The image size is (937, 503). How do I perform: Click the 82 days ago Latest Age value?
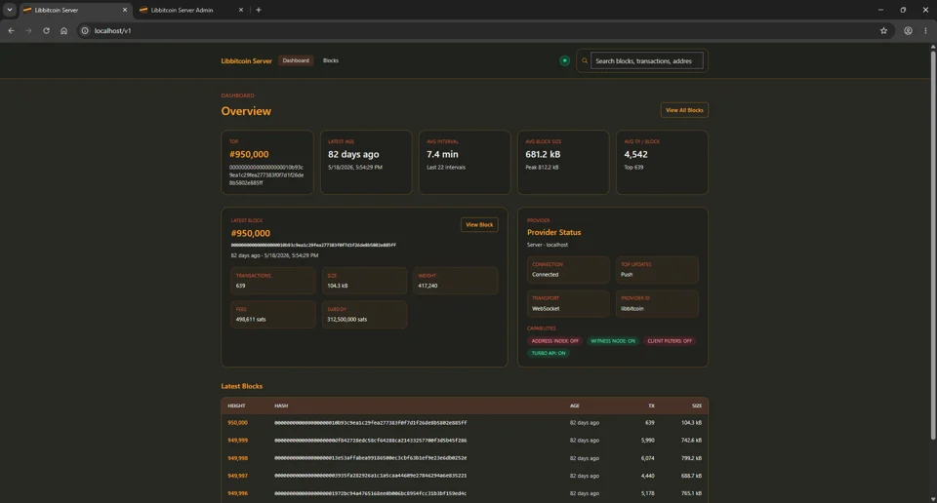(x=353, y=154)
